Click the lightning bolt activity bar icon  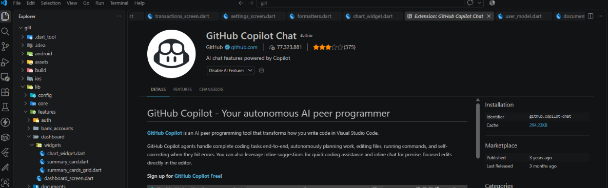click(6, 122)
